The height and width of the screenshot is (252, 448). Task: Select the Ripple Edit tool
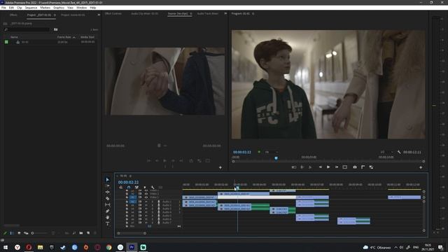point(107,192)
